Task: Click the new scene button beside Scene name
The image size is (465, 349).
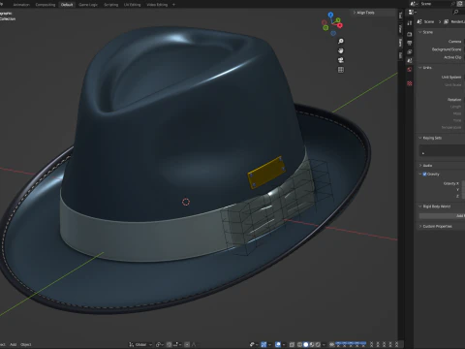Action: click(460, 4)
